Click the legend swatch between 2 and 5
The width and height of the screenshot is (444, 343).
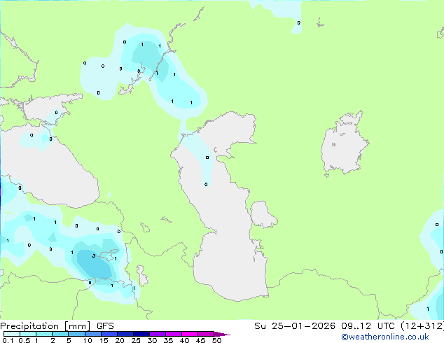60,334
